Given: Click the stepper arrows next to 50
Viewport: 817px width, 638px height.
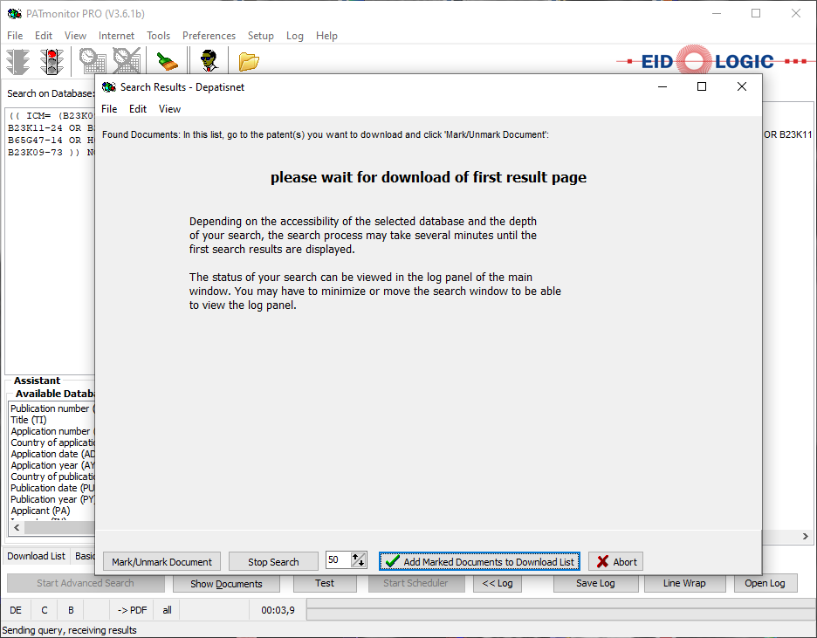Looking at the screenshot, I should (x=359, y=560).
